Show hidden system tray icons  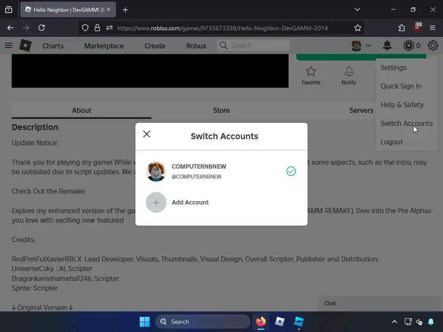pyautogui.click(x=395, y=322)
